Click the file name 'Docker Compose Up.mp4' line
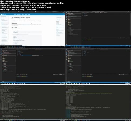The width and height of the screenshot is (131, 121). tap(15, 1)
